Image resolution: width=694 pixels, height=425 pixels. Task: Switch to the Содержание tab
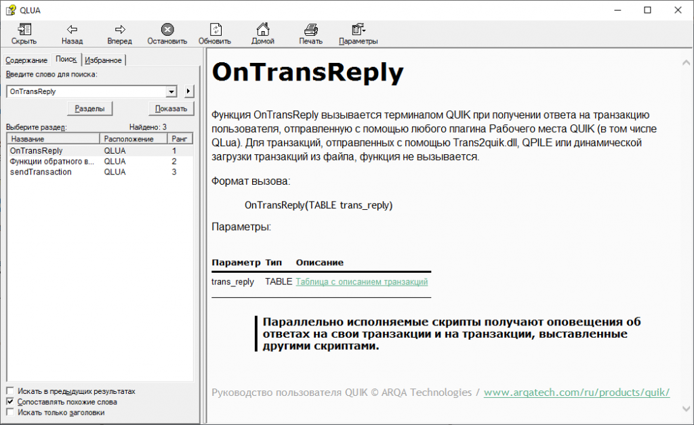[26, 60]
